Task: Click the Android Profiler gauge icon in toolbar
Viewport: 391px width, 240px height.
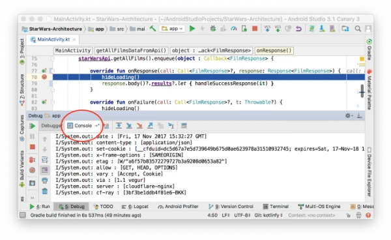Action: coord(234,29)
